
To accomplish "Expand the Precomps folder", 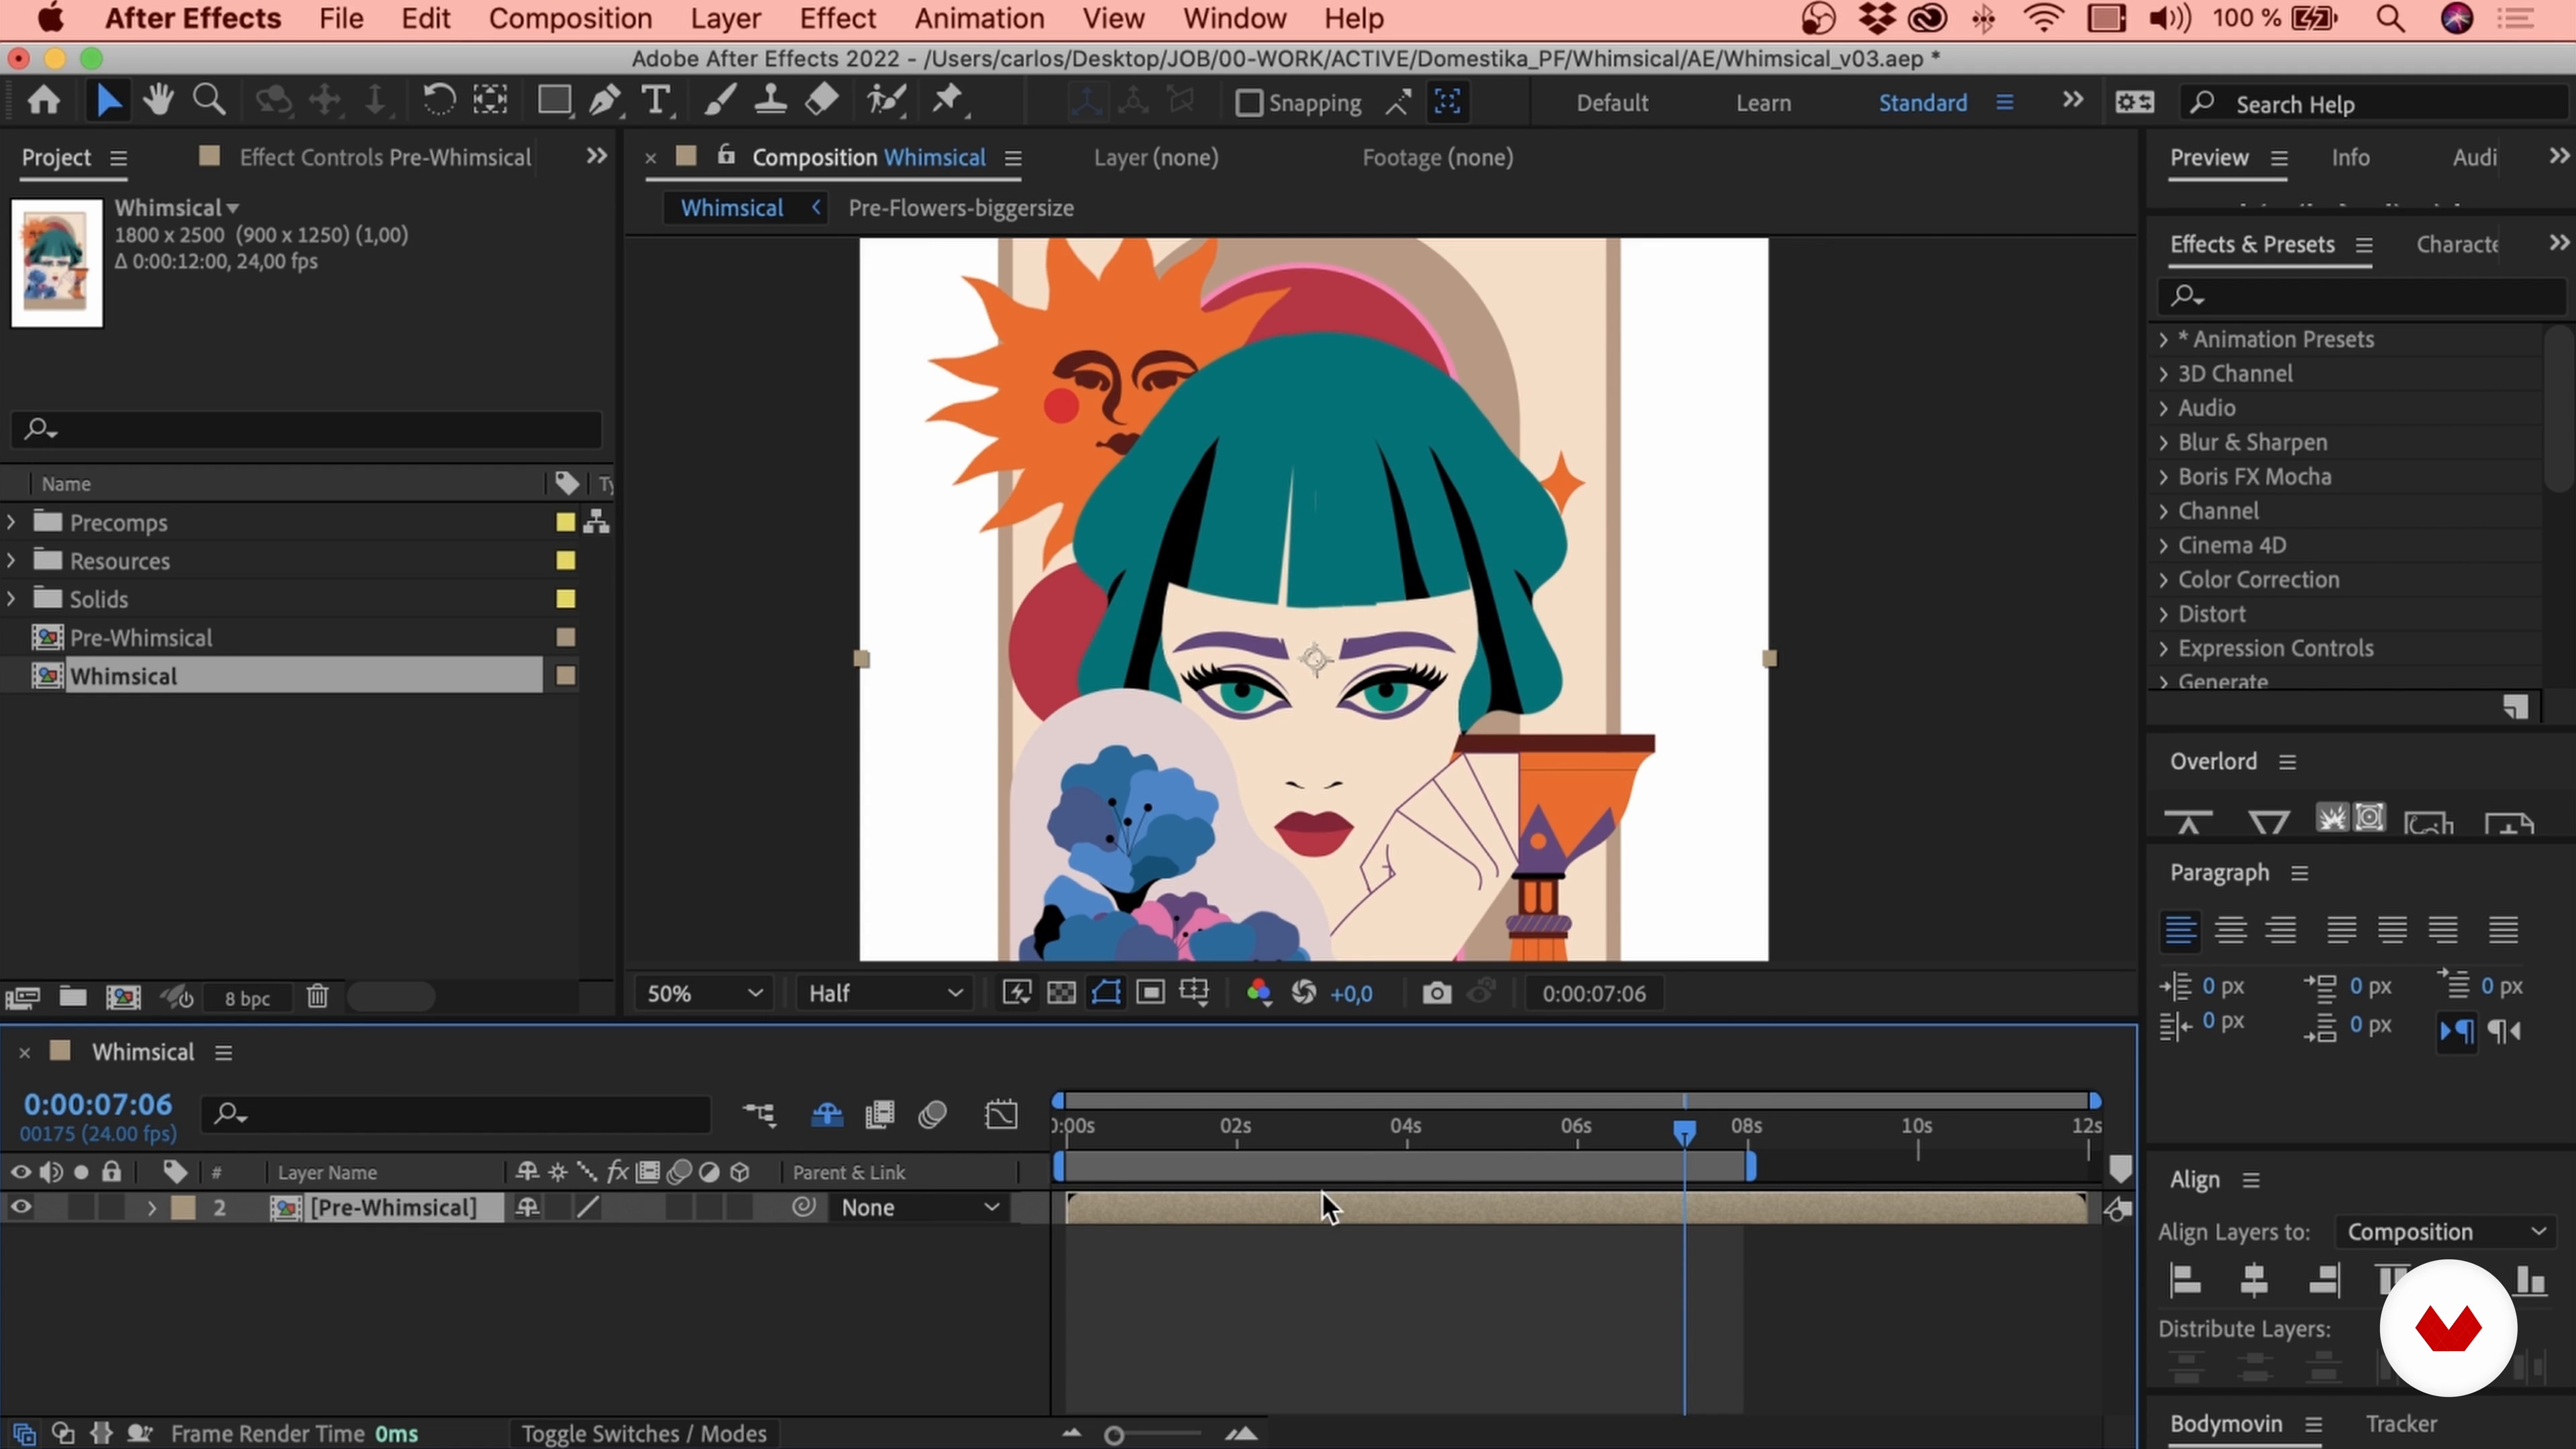I will 11,522.
